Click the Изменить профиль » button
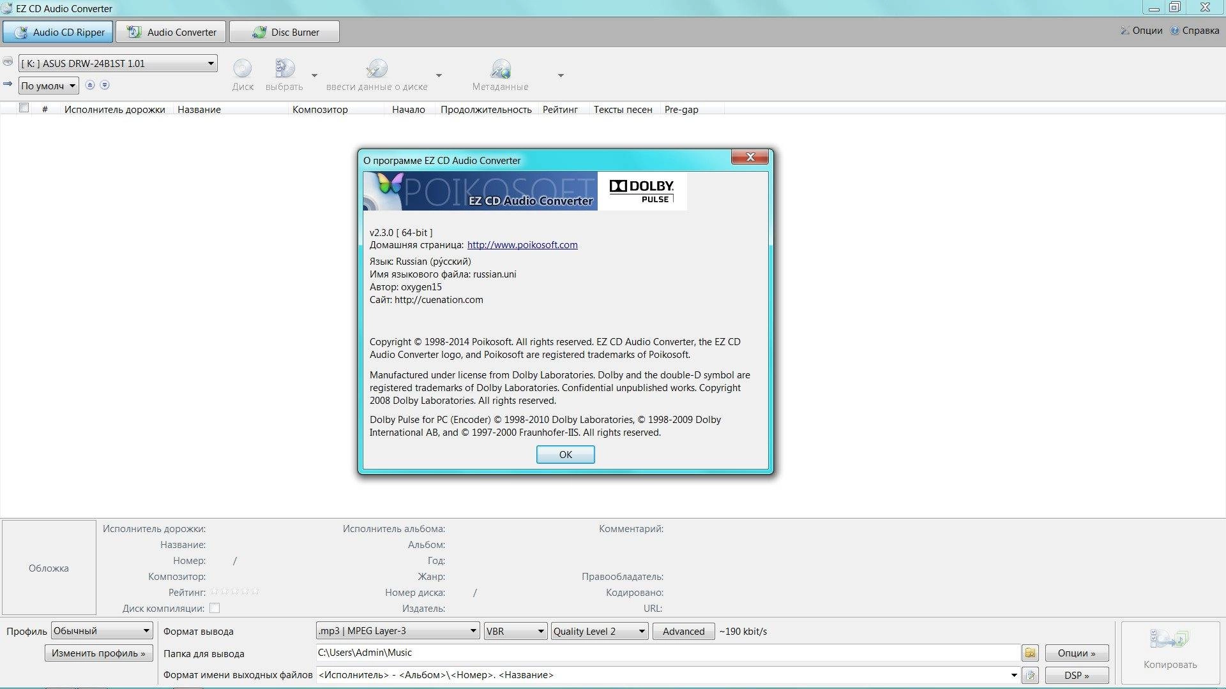1226x689 pixels. coord(98,653)
